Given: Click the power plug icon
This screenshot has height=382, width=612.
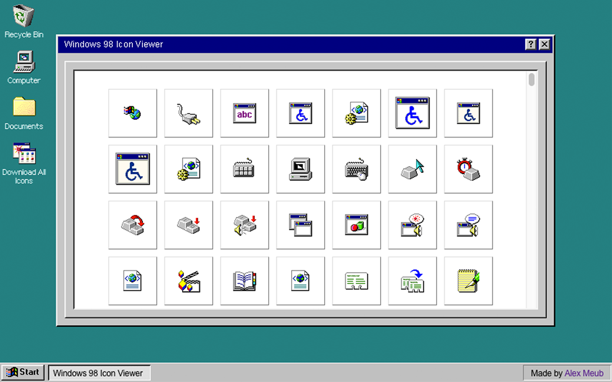Looking at the screenshot, I should pyautogui.click(x=188, y=113).
